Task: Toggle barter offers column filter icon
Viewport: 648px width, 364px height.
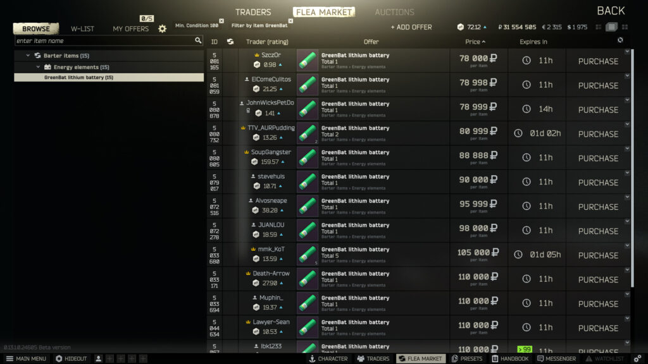Action: (x=230, y=42)
